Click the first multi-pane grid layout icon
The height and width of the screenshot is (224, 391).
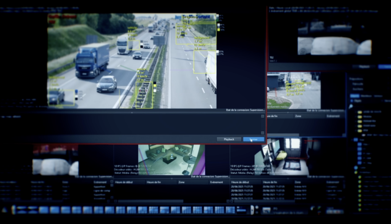pos(120,210)
